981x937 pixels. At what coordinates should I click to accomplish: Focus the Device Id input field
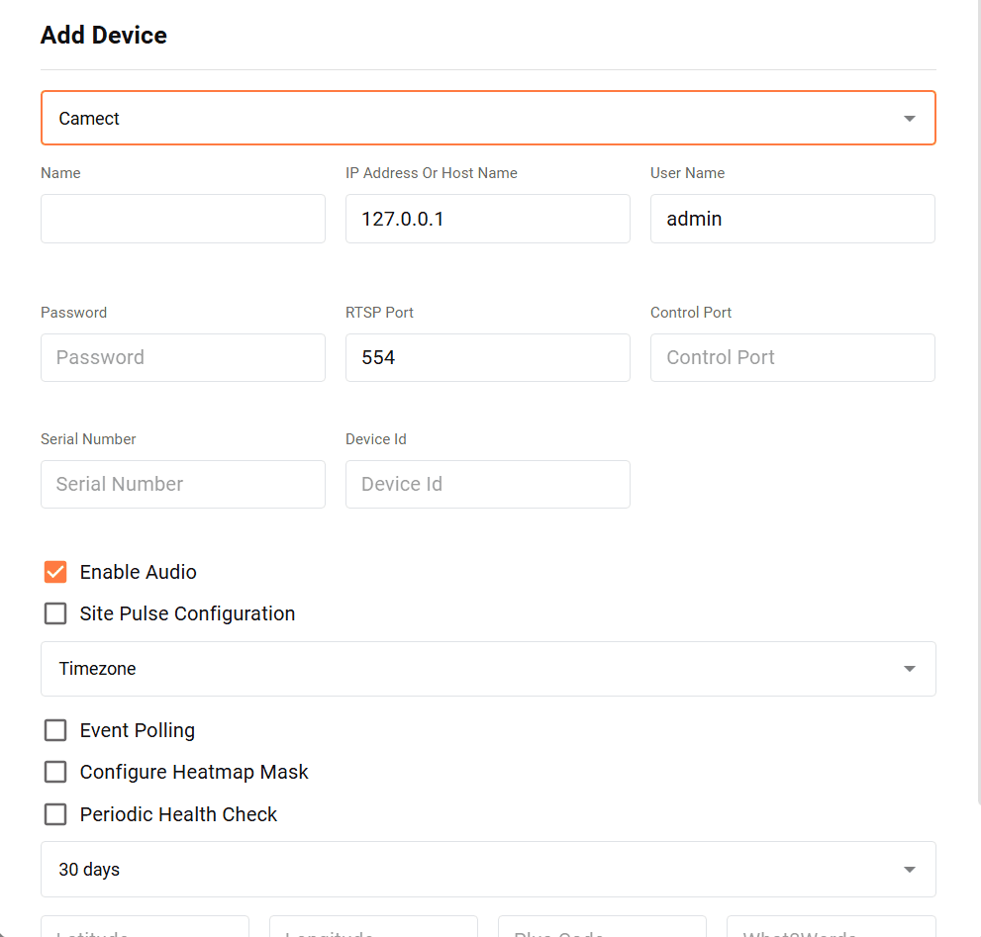(x=488, y=484)
